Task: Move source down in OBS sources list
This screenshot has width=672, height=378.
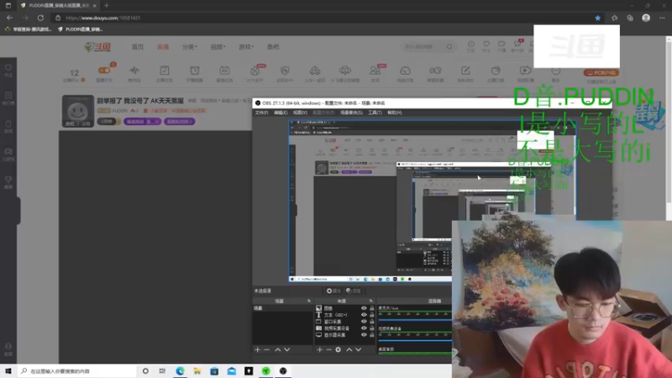Action: click(x=359, y=349)
